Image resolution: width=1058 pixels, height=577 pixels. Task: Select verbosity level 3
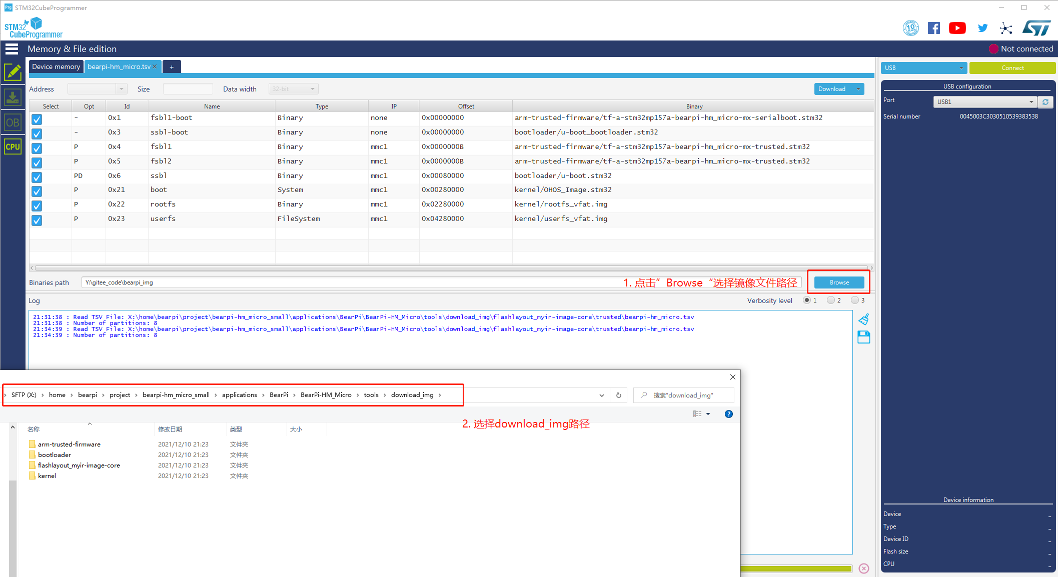855,300
